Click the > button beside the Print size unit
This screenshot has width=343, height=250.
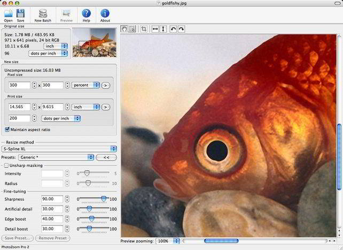tap(105, 107)
